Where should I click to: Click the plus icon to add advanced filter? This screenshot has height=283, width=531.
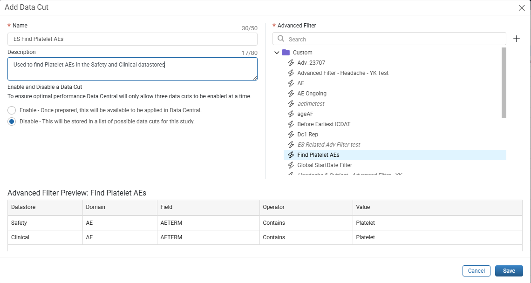tap(517, 39)
